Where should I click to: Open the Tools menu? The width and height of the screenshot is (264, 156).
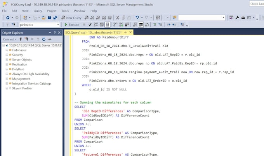click(x=65, y=11)
